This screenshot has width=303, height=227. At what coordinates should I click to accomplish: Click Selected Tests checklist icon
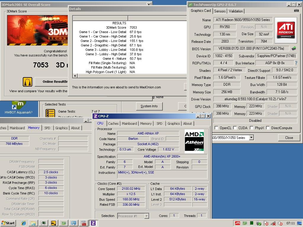[x=50, y=113]
